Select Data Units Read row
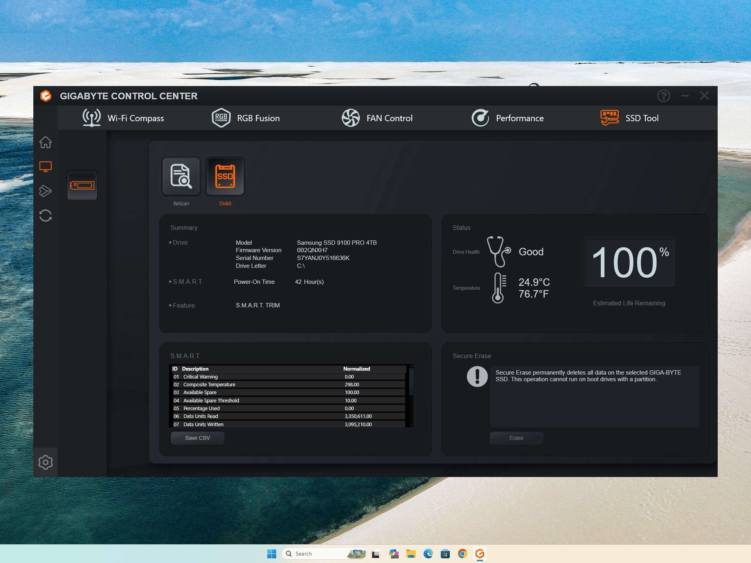This screenshot has width=751, height=563. (289, 416)
